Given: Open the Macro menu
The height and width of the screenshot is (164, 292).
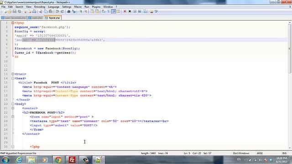Looking at the screenshot, I should click(x=78, y=7).
